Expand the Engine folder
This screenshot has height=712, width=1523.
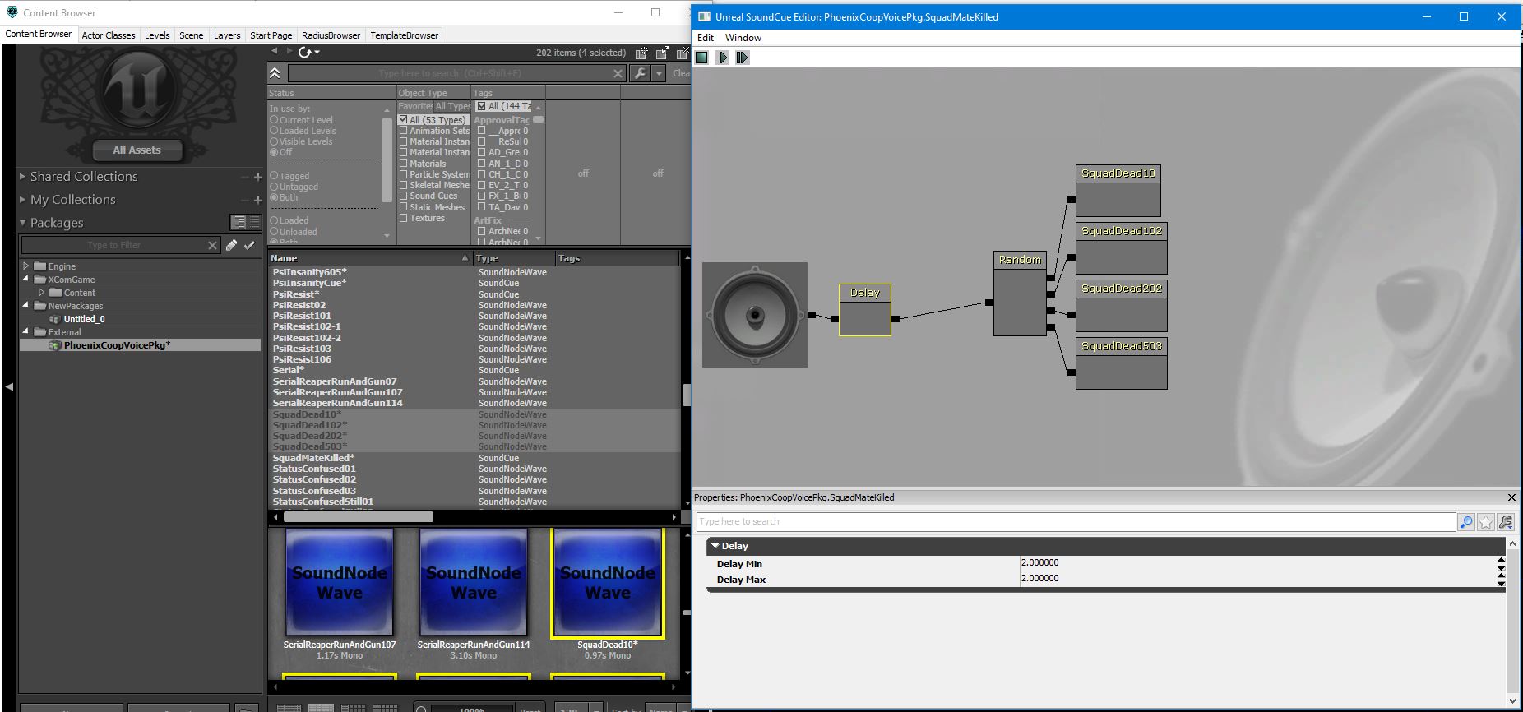coord(26,266)
